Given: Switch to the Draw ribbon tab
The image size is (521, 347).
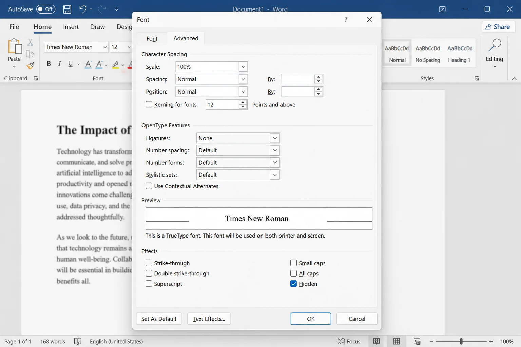Looking at the screenshot, I should (97, 27).
